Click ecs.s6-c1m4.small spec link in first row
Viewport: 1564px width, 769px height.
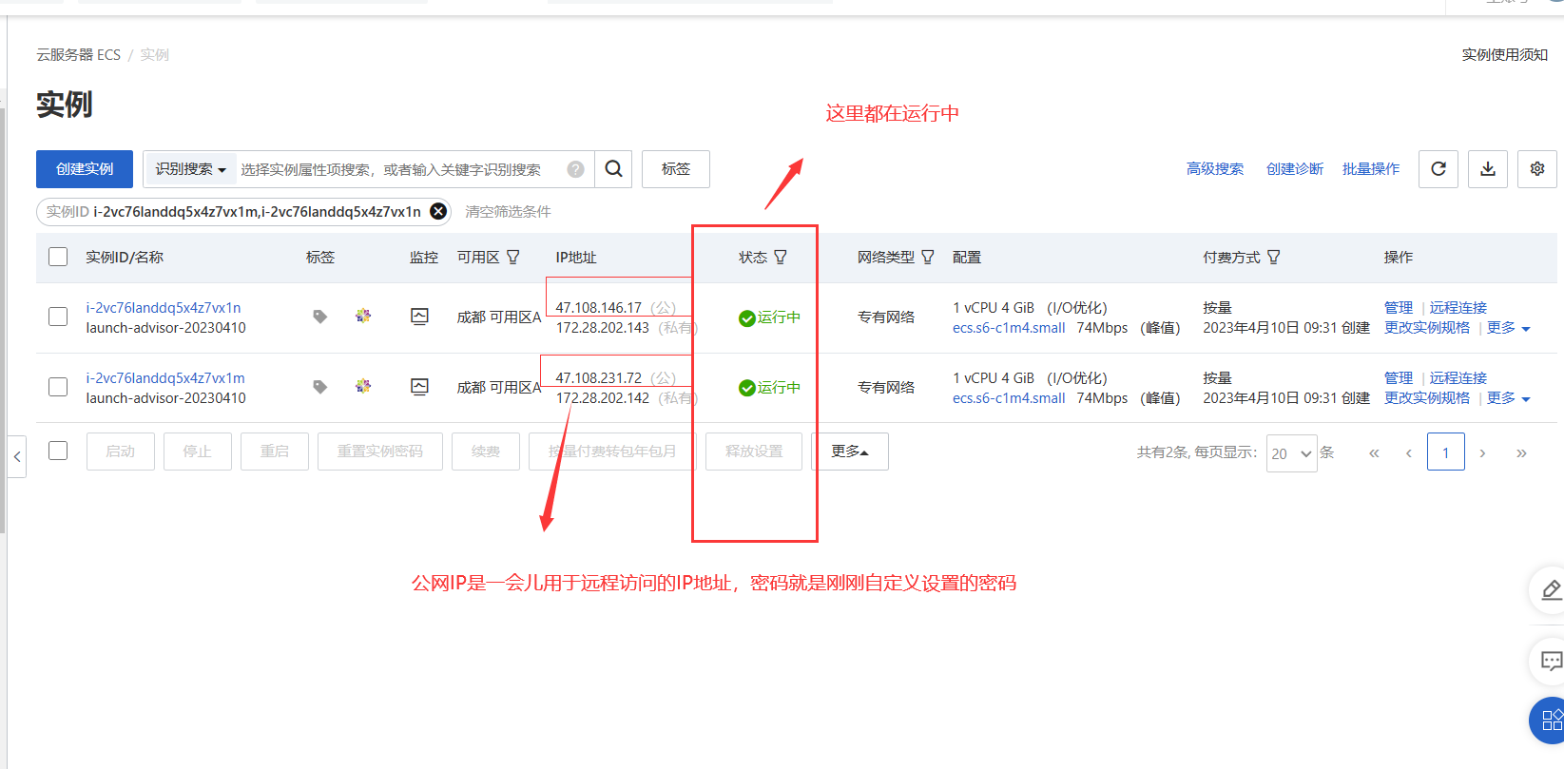[1009, 328]
